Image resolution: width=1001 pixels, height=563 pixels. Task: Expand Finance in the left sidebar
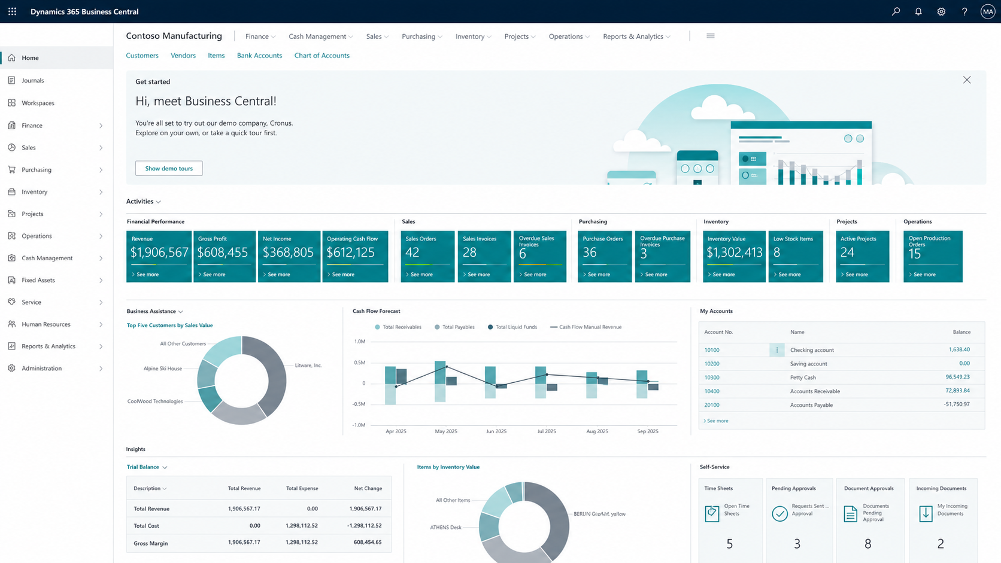point(101,126)
